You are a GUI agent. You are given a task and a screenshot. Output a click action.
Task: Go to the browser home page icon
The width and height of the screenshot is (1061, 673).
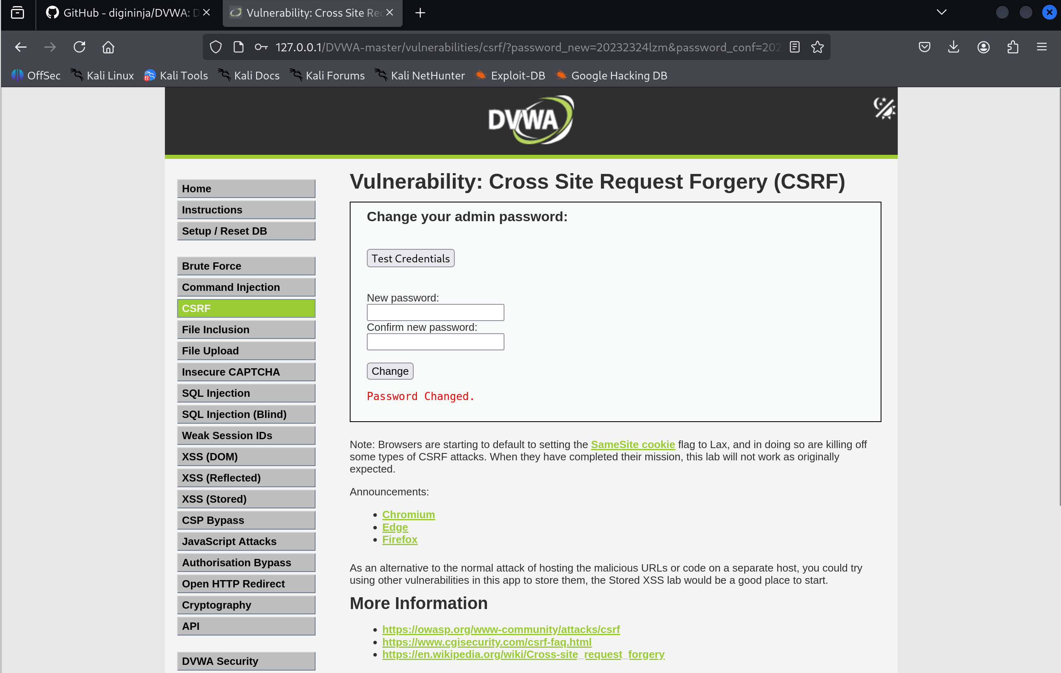pos(108,47)
